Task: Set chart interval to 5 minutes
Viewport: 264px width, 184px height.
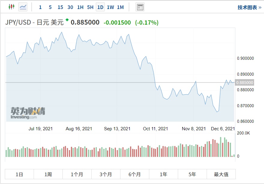Action: (50, 7)
